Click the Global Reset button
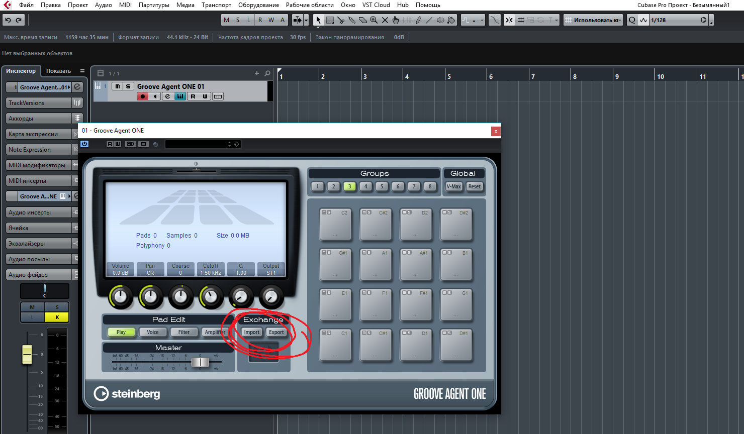The width and height of the screenshot is (744, 434). pos(475,186)
